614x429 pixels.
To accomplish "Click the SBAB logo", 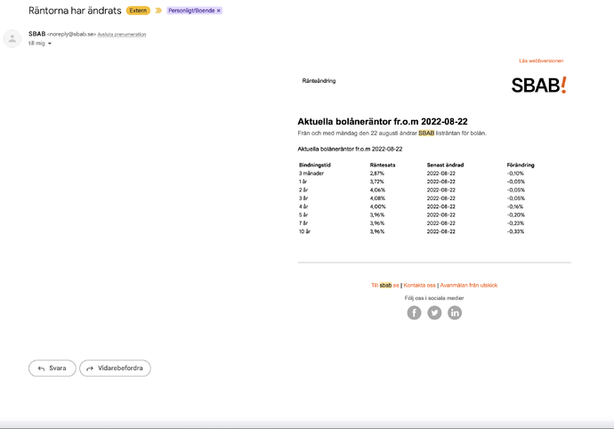I will [539, 85].
